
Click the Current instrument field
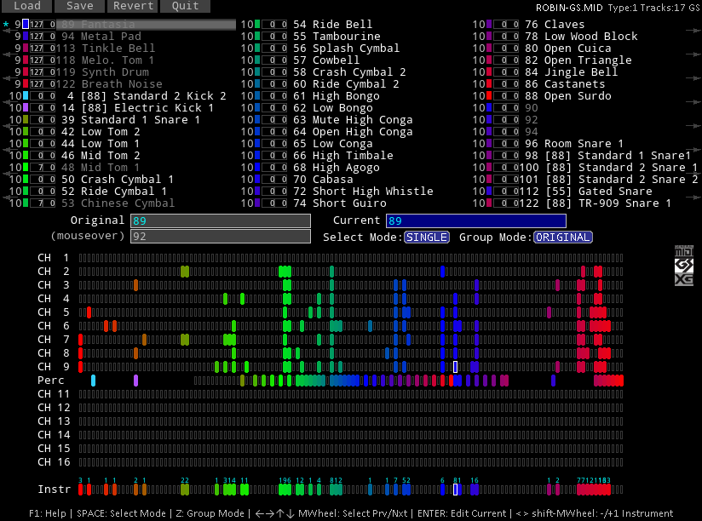coord(475,221)
